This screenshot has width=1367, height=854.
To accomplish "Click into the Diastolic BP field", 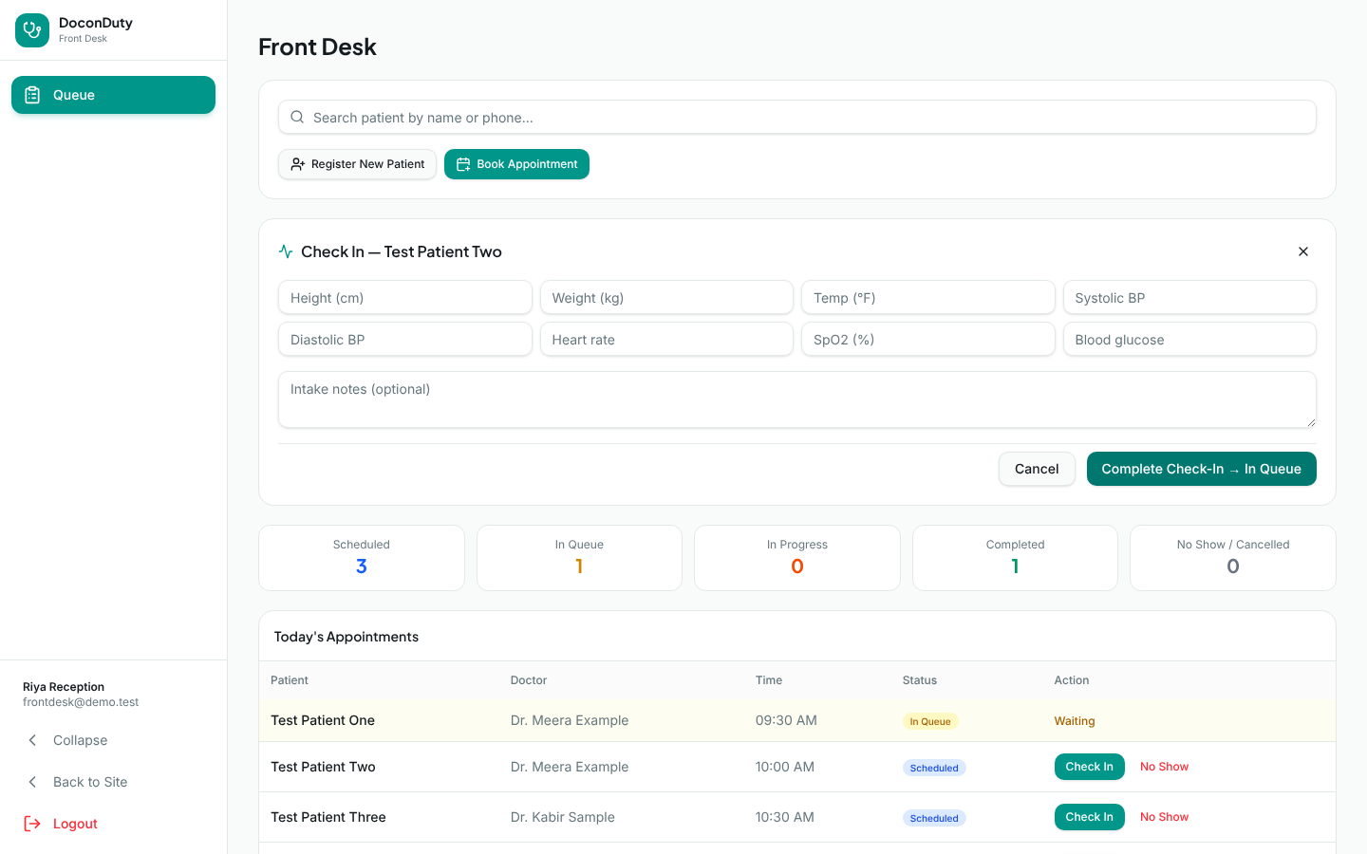I will 405,339.
